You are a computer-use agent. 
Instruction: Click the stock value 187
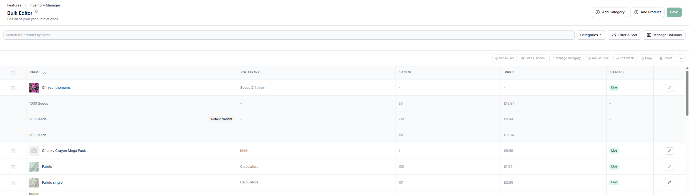401,135
